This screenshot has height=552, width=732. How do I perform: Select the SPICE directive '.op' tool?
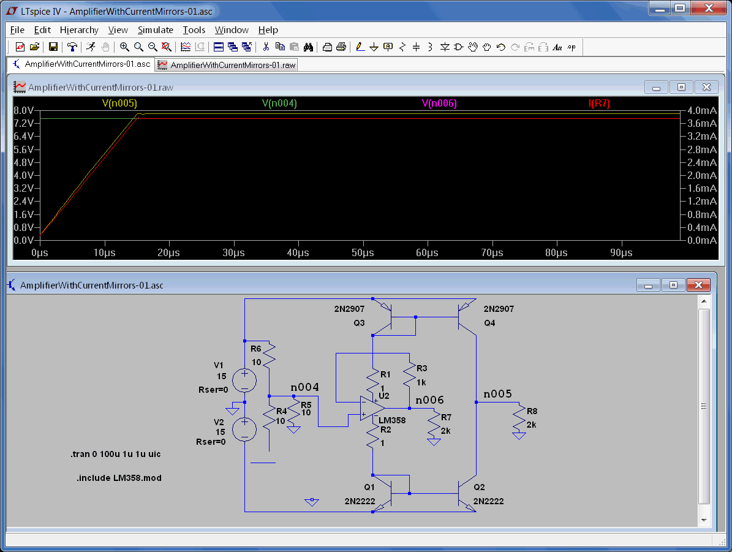572,47
